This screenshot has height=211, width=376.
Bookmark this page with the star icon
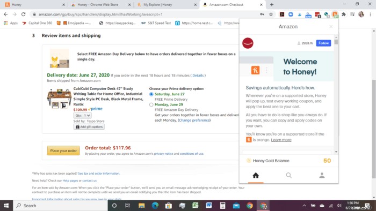click(x=271, y=14)
